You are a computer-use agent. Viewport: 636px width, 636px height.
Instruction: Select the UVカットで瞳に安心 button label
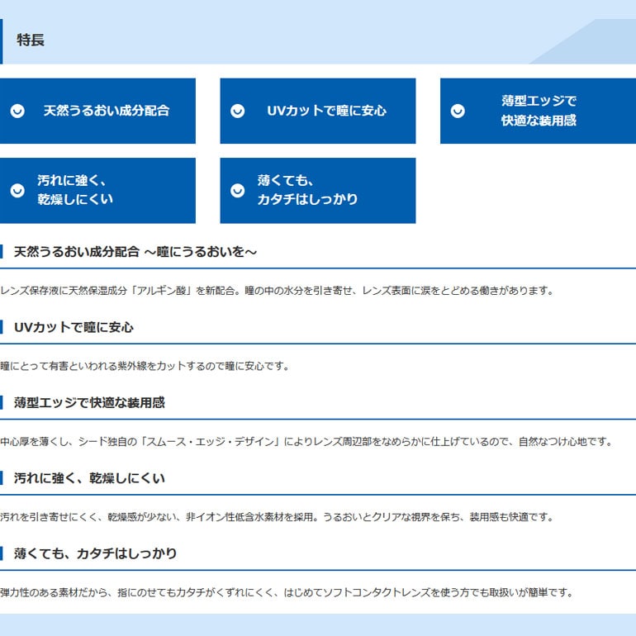(326, 111)
